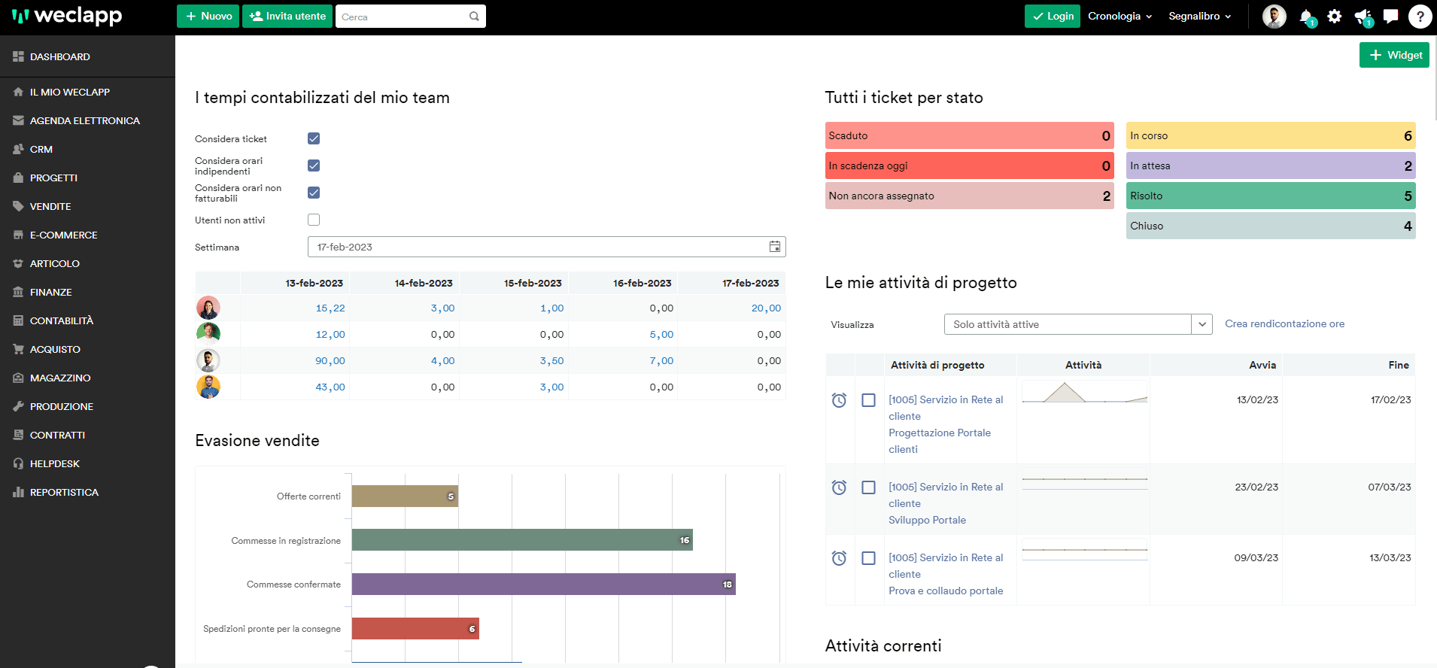Check the Progettazione Portale clienti activity box
Viewport: 1437px width, 668px height.
click(868, 400)
